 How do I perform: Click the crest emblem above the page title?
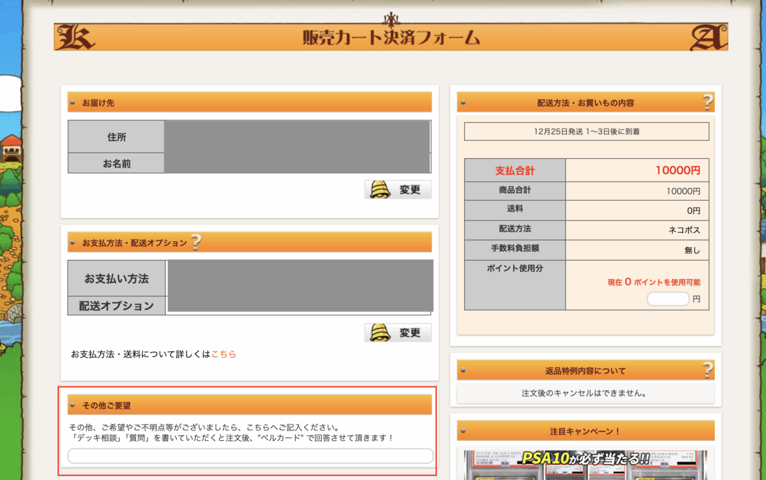coord(391,18)
